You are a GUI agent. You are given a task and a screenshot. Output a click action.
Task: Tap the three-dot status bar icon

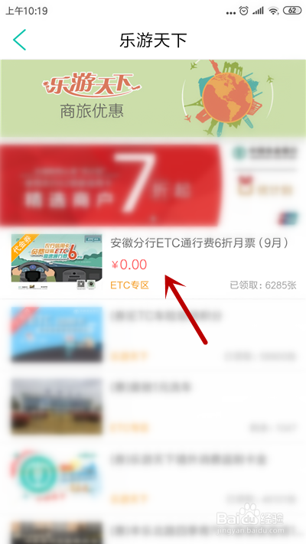coord(231,13)
